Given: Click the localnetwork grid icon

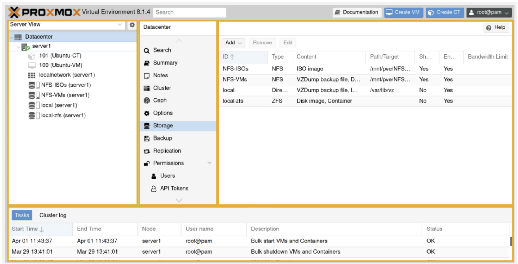Looking at the screenshot, I should coord(32,75).
